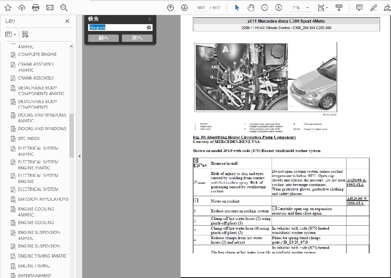Click the search field containing diagram

(x=117, y=28)
